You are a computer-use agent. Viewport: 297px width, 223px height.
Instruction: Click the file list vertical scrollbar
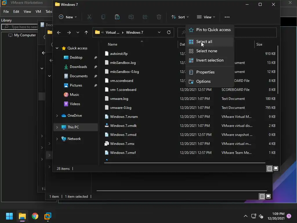click(278, 70)
